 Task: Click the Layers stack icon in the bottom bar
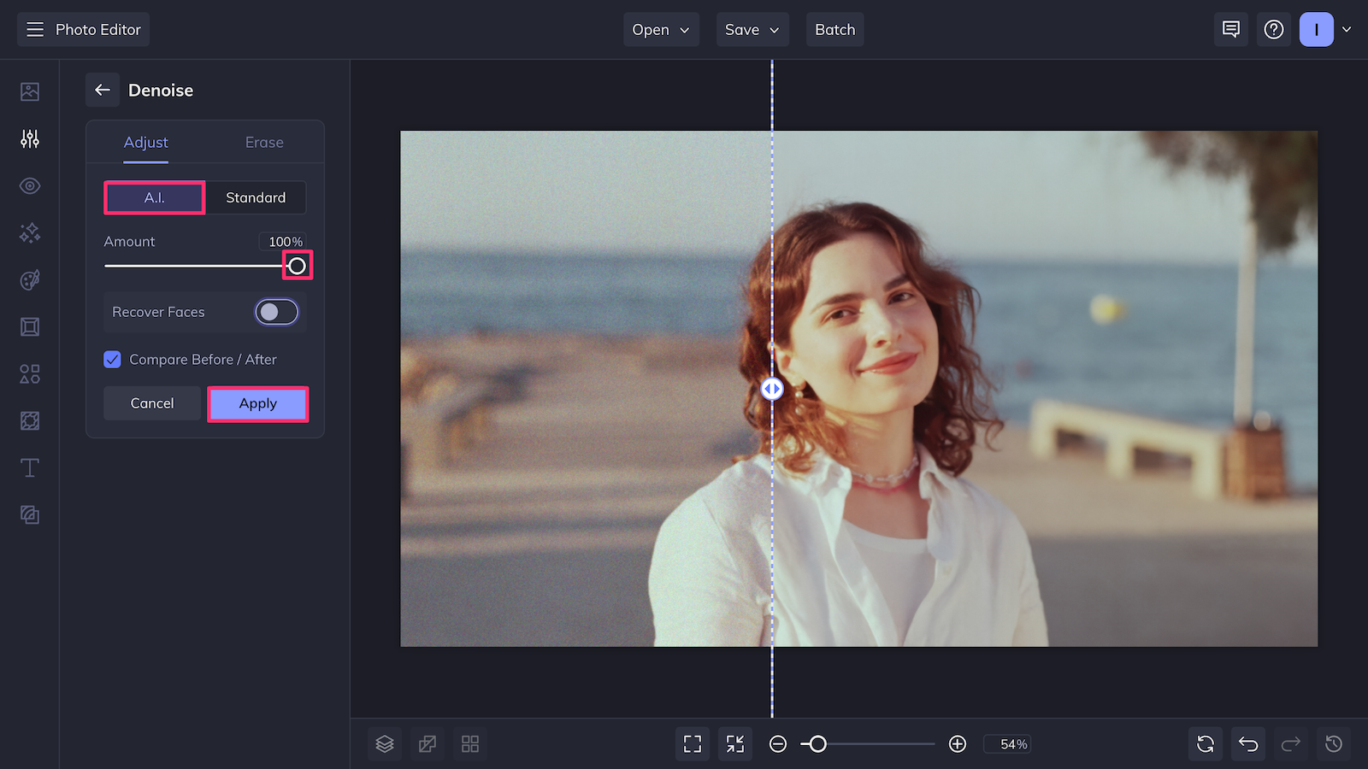(384, 743)
